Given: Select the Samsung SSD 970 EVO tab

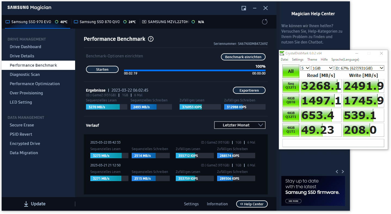Looking at the screenshot, I should tap(37, 22).
